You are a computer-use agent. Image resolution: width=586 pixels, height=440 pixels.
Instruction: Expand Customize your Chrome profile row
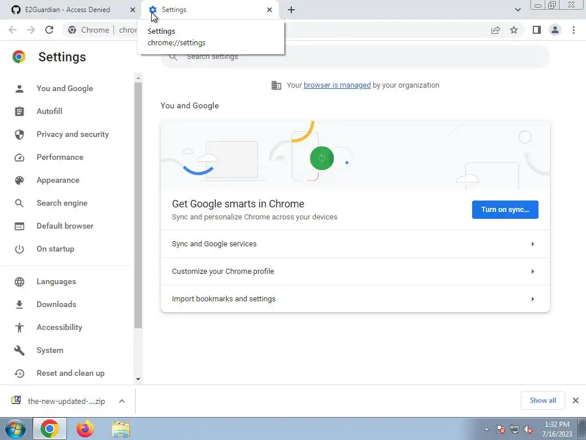point(355,272)
